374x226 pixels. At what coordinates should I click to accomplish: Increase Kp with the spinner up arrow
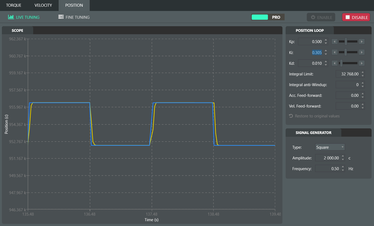[x=326, y=40]
